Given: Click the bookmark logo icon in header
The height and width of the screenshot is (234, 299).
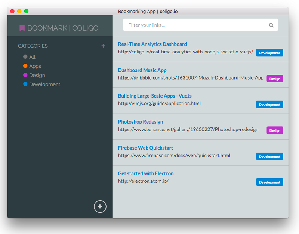Looking at the screenshot, I should [22, 28].
